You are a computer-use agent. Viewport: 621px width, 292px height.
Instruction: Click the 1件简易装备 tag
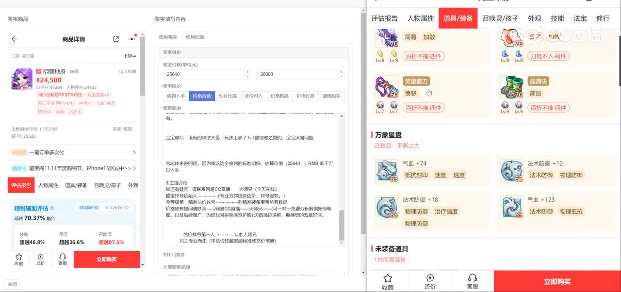tap(391, 260)
